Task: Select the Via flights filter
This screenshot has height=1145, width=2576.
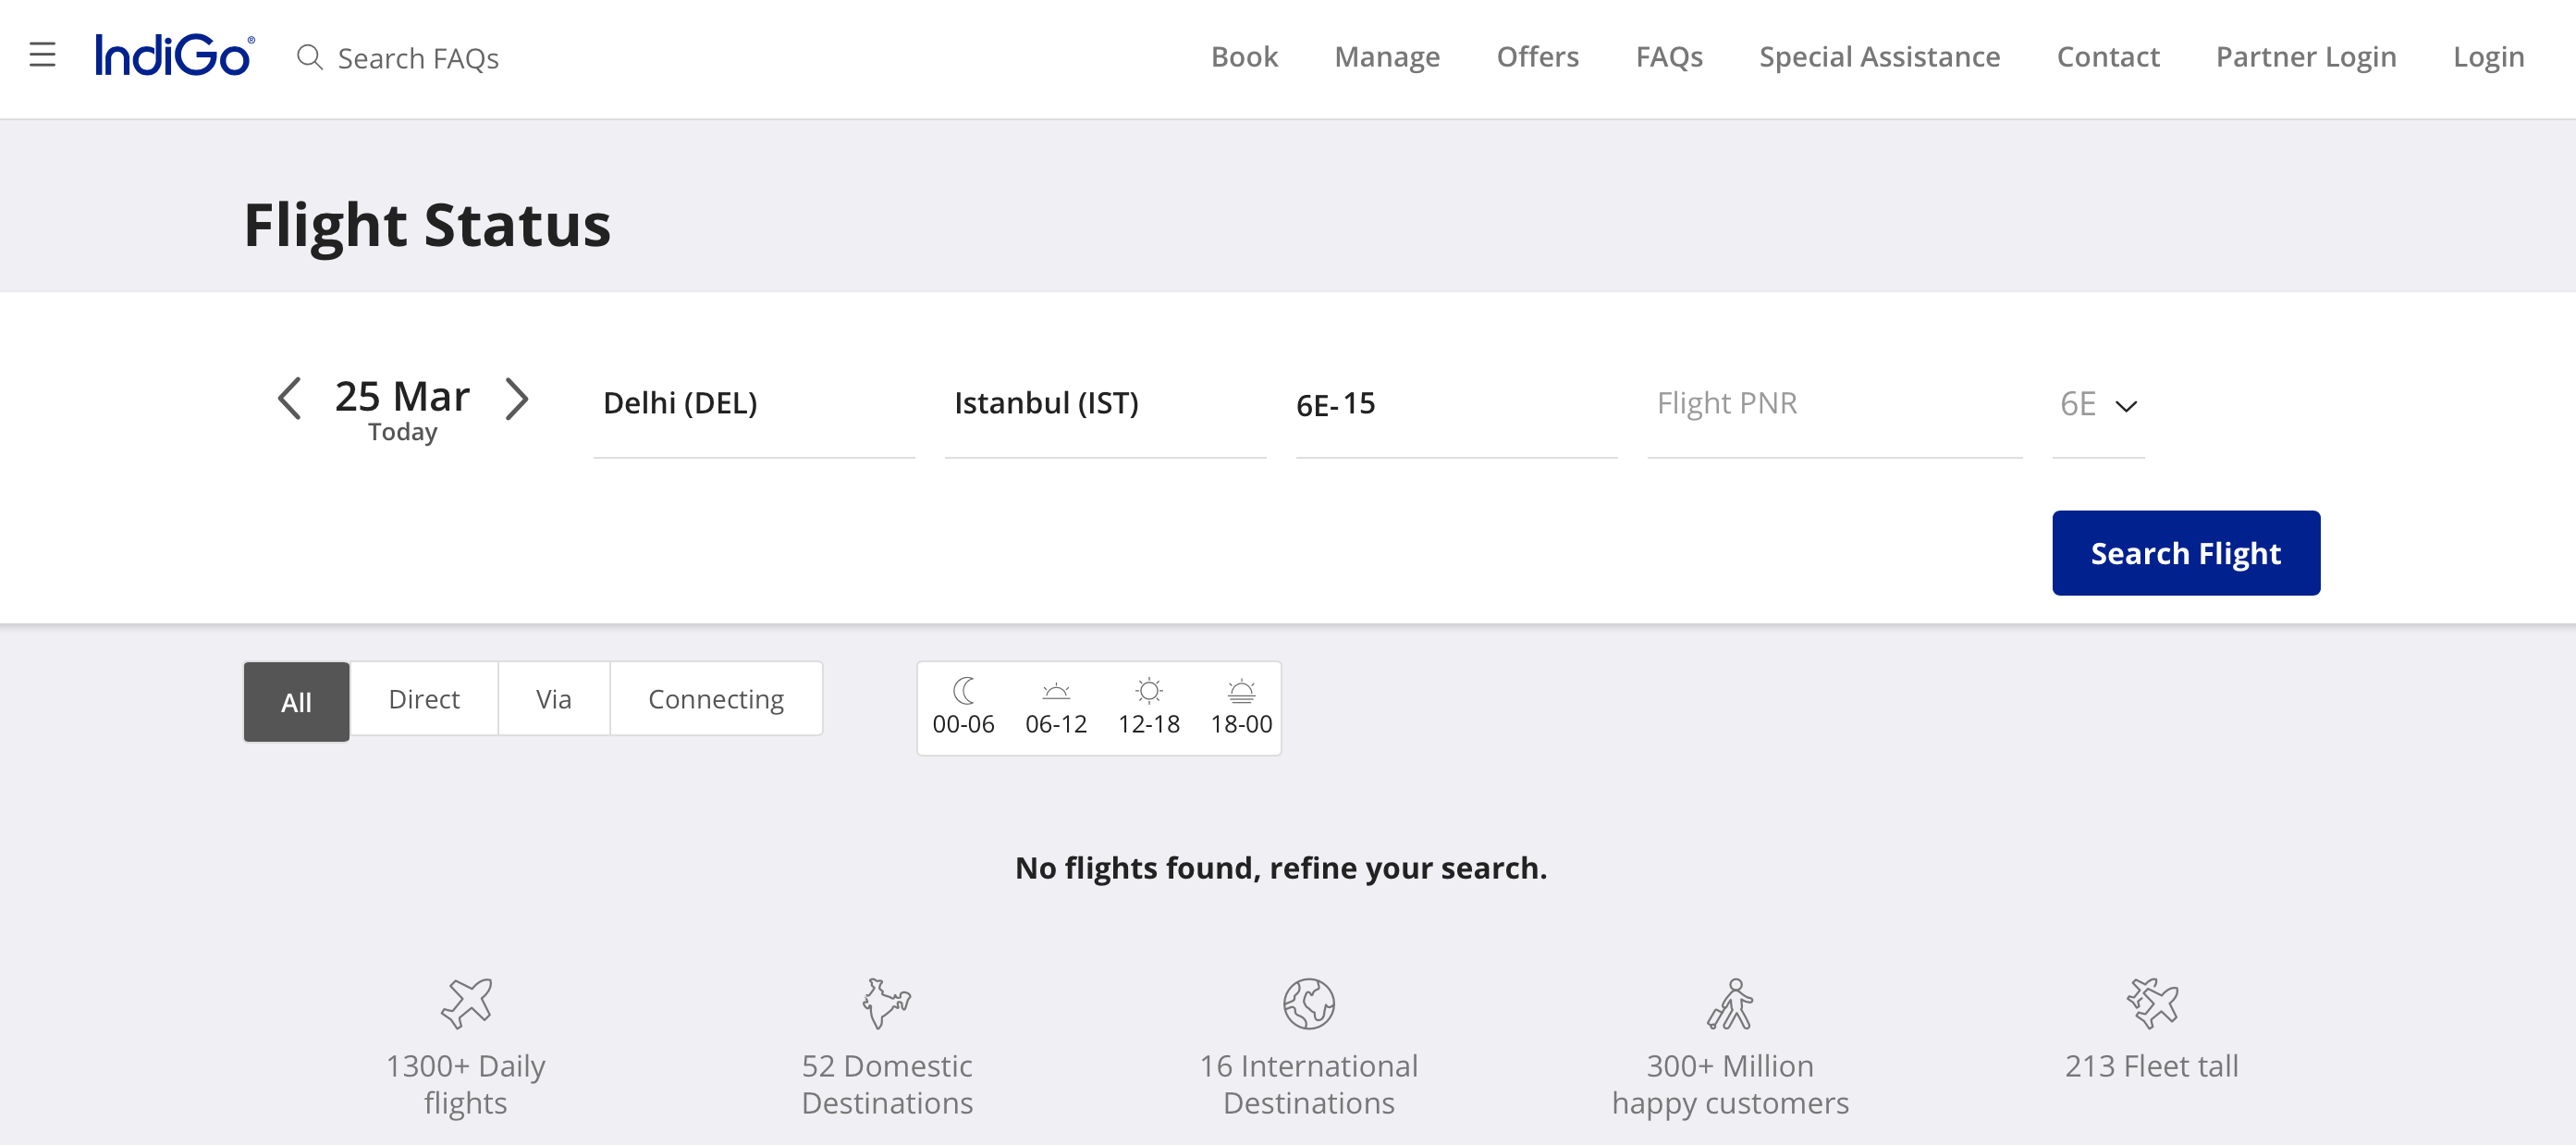Action: [x=553, y=699]
